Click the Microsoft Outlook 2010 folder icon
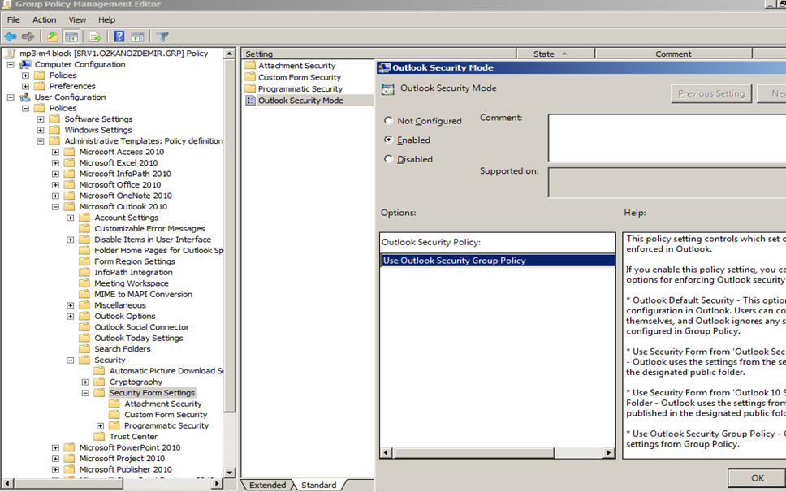The height and width of the screenshot is (492, 786). pos(70,206)
